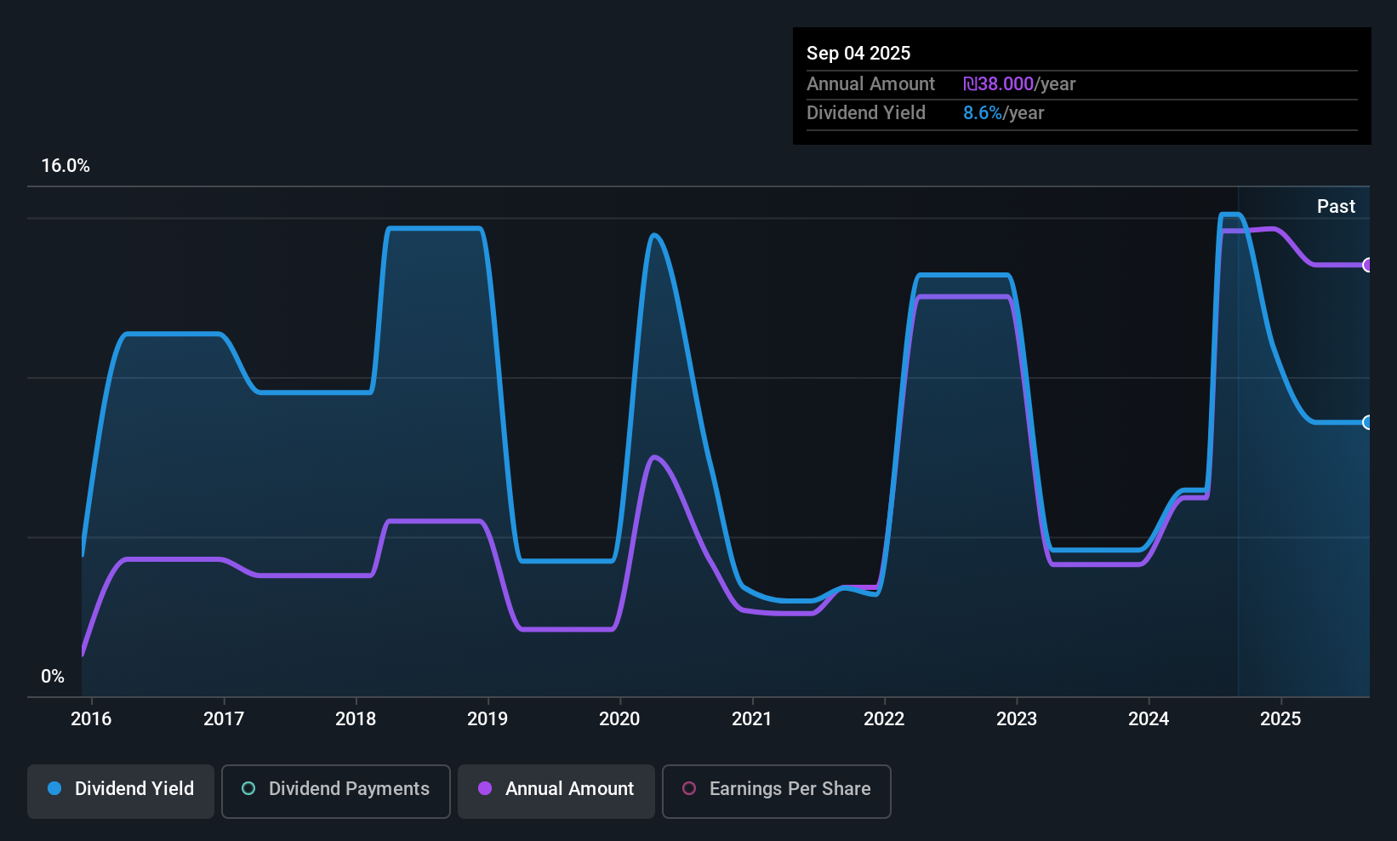Select the 2024 x-axis label
Screen dimensions: 1397x841
pyautogui.click(x=1149, y=719)
